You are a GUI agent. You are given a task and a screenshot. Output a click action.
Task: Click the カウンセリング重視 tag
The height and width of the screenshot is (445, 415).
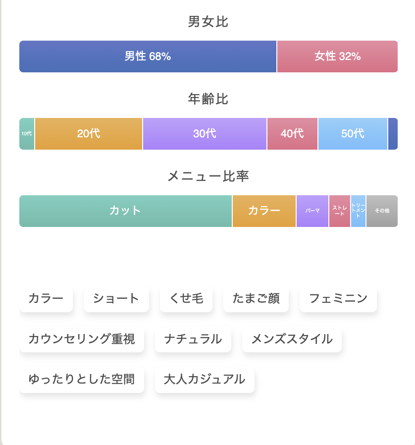(82, 339)
